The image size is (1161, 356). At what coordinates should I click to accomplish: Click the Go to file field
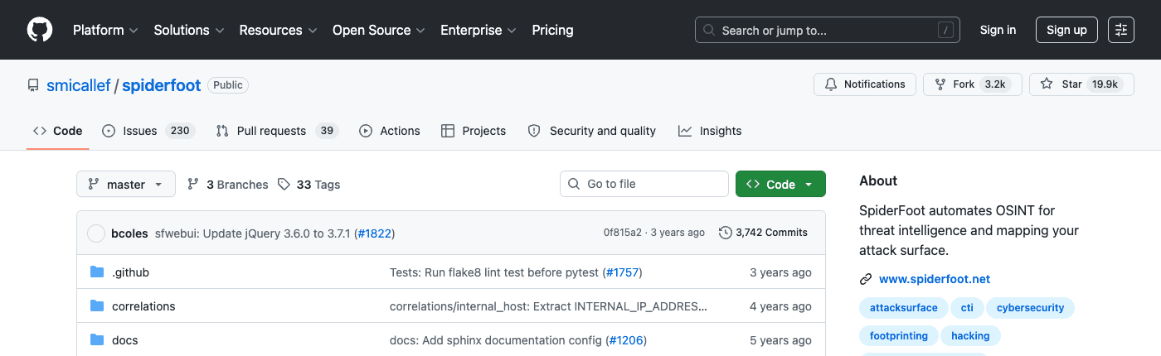[x=644, y=184]
